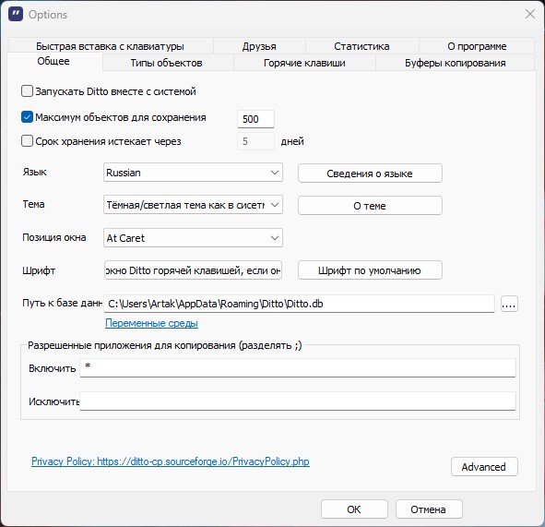Go to the Статистика tab
Screen dimensions: 545x527
coord(361,46)
